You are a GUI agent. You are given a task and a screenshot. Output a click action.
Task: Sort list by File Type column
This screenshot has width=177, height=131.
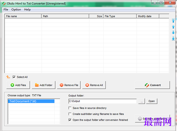[x=120, y=16]
